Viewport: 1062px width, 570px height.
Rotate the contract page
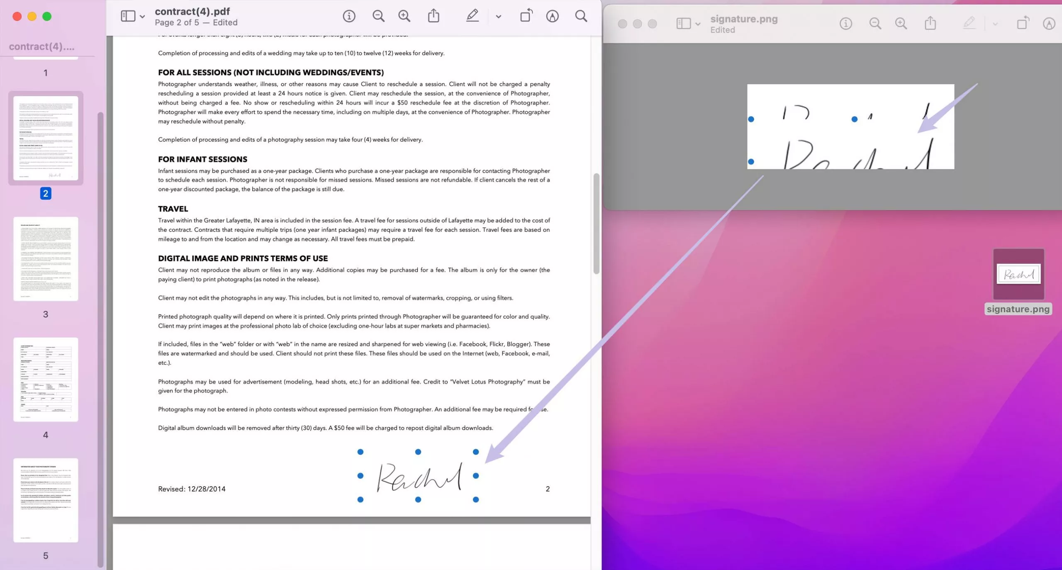tap(526, 16)
